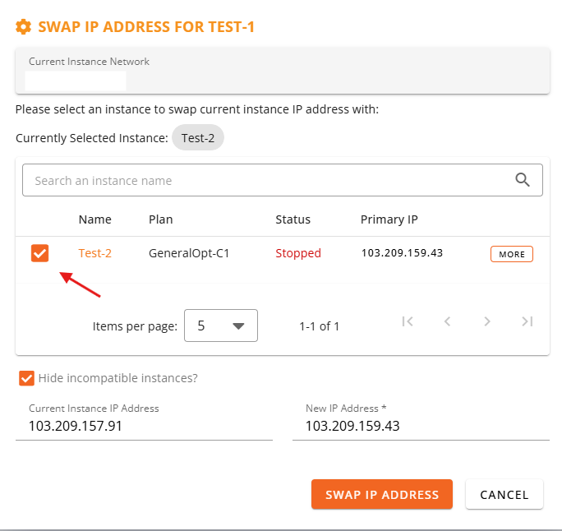Screen dimensions: 562x531
Task: Click the gear icon beside the title
Action: [x=24, y=27]
